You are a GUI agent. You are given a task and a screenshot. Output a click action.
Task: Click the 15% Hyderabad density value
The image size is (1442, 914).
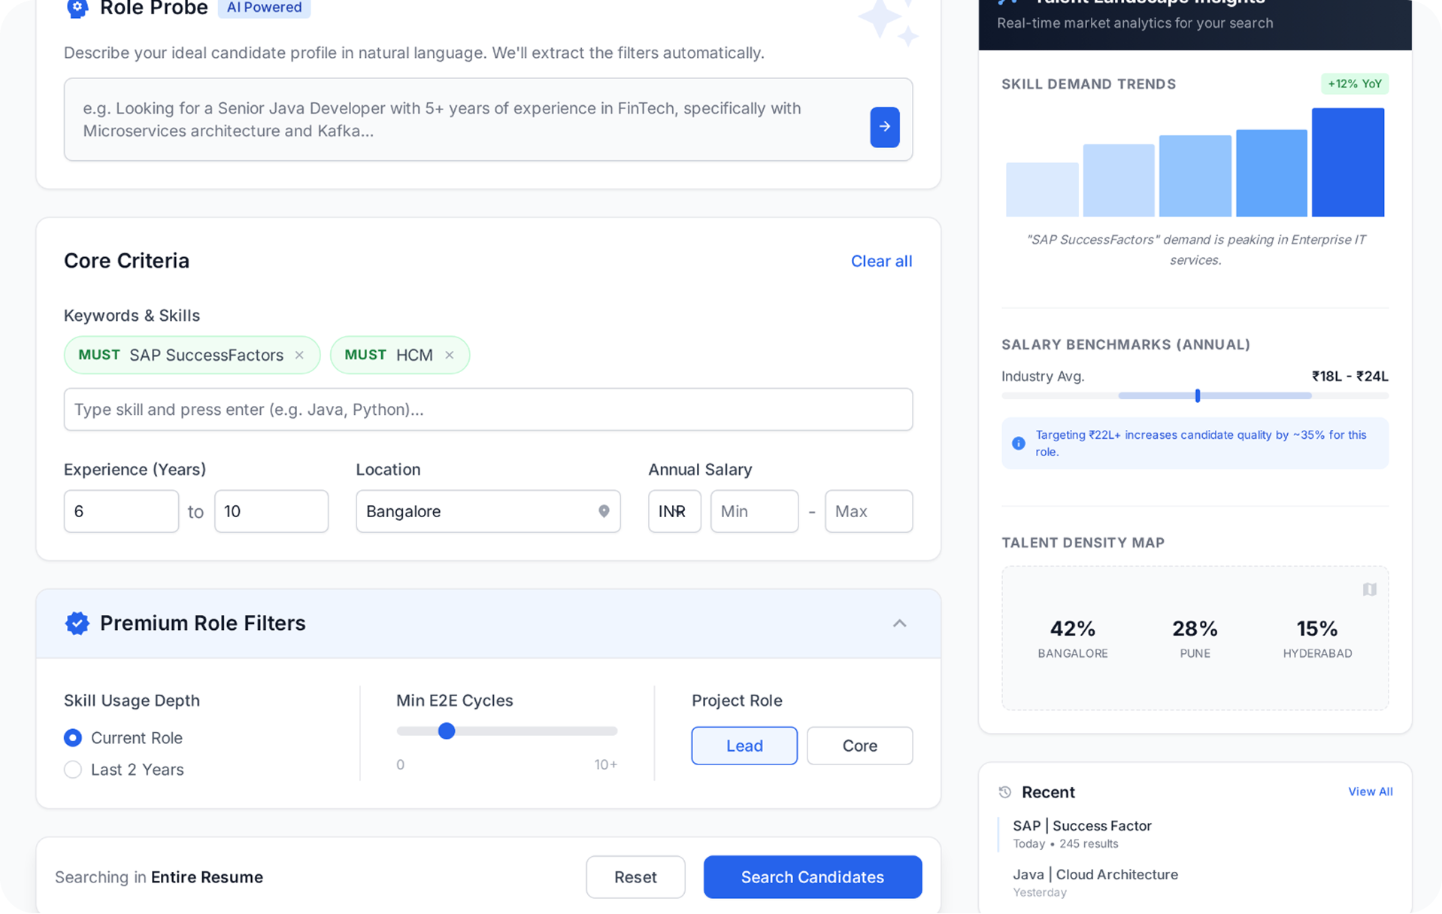point(1316,628)
